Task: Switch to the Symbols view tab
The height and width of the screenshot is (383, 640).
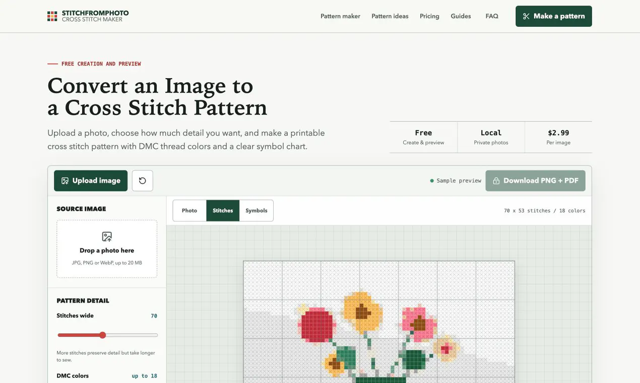Action: (257, 211)
